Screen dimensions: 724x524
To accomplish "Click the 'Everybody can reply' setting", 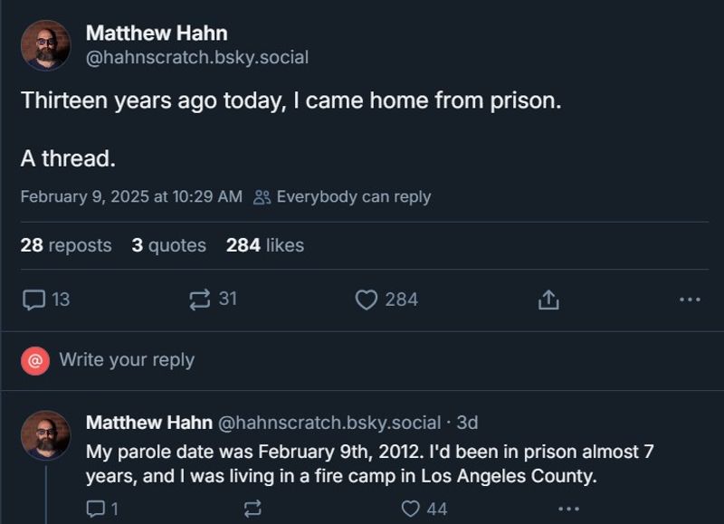I will (x=342, y=196).
